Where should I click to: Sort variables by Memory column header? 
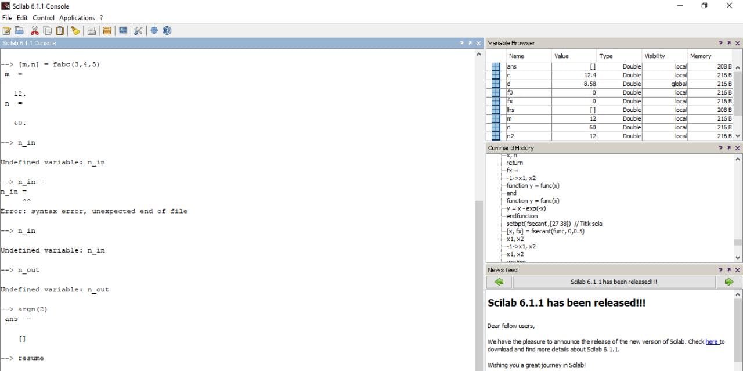pyautogui.click(x=710, y=56)
